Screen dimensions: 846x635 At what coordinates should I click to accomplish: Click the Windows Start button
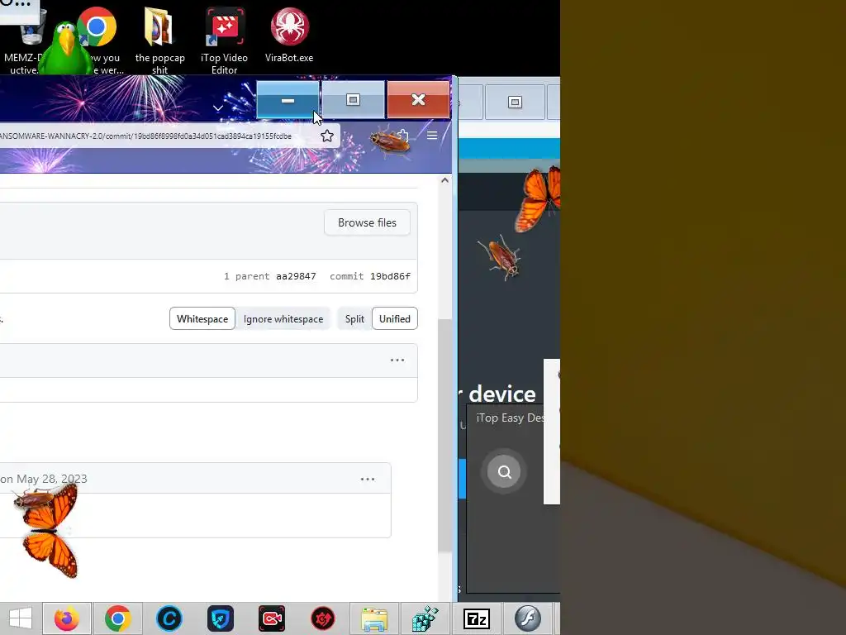coord(20,618)
